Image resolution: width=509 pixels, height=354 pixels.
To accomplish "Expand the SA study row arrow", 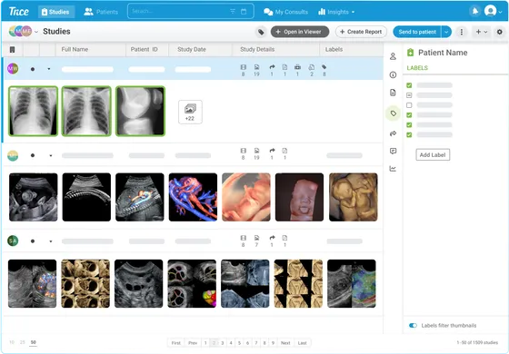I will (51, 241).
